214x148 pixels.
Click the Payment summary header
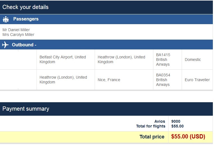(26, 109)
